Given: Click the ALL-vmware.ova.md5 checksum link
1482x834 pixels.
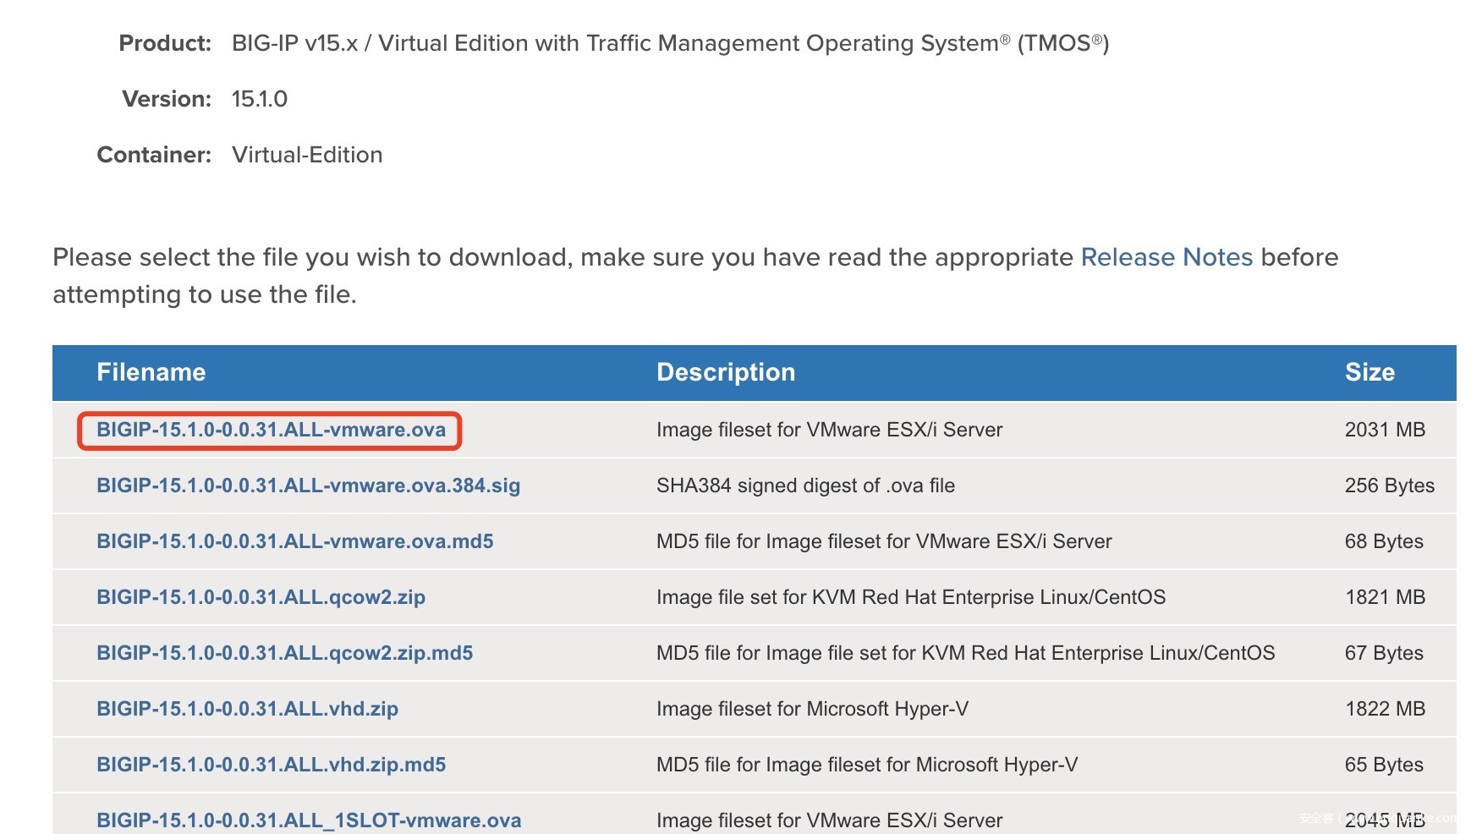Looking at the screenshot, I should [294, 541].
